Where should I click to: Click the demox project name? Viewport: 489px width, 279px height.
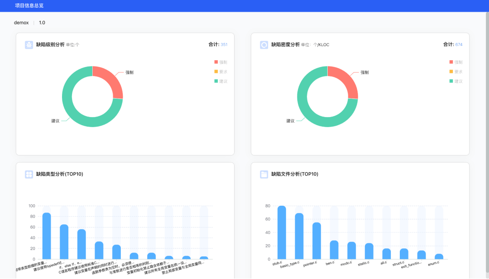click(21, 23)
